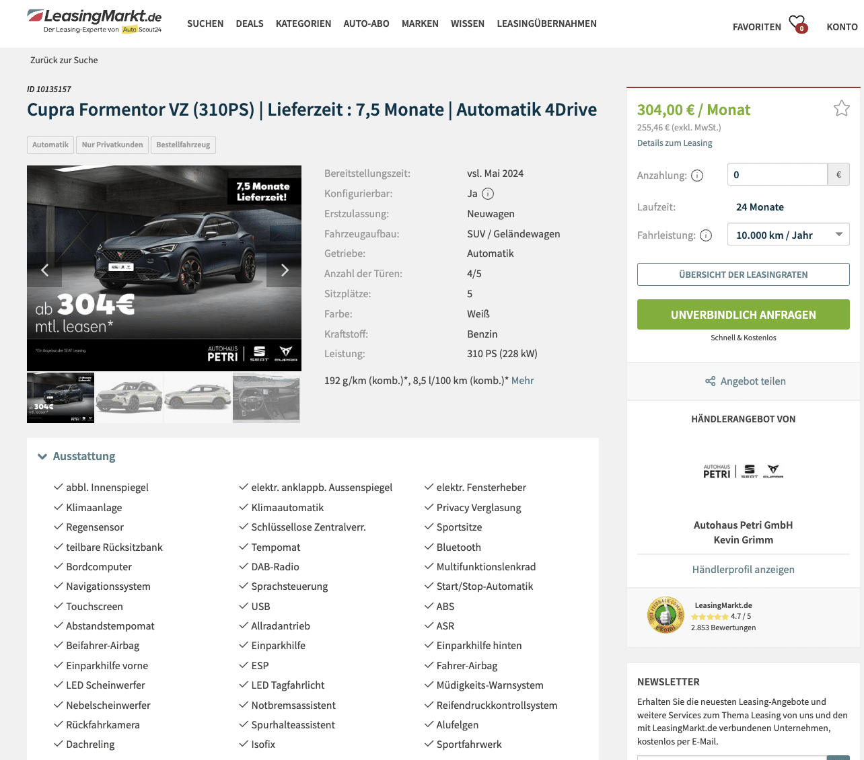Open the SUCHEN menu
The height and width of the screenshot is (760, 864).
pyautogui.click(x=205, y=24)
